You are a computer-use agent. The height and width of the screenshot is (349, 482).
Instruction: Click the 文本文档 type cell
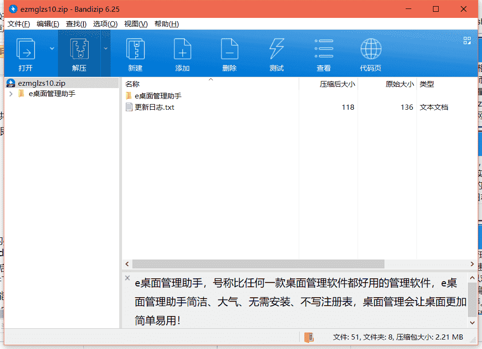pos(434,107)
